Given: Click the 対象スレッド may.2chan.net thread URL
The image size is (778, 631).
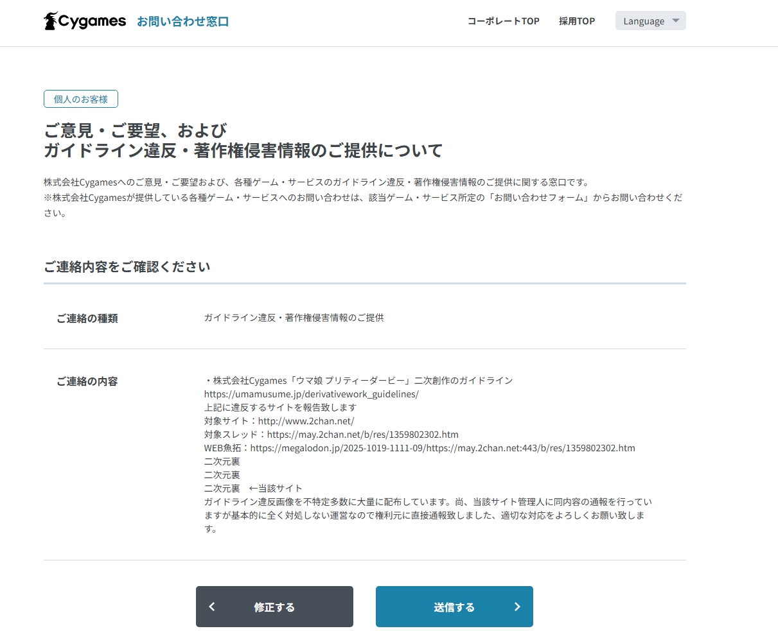Looking at the screenshot, I should point(362,435).
